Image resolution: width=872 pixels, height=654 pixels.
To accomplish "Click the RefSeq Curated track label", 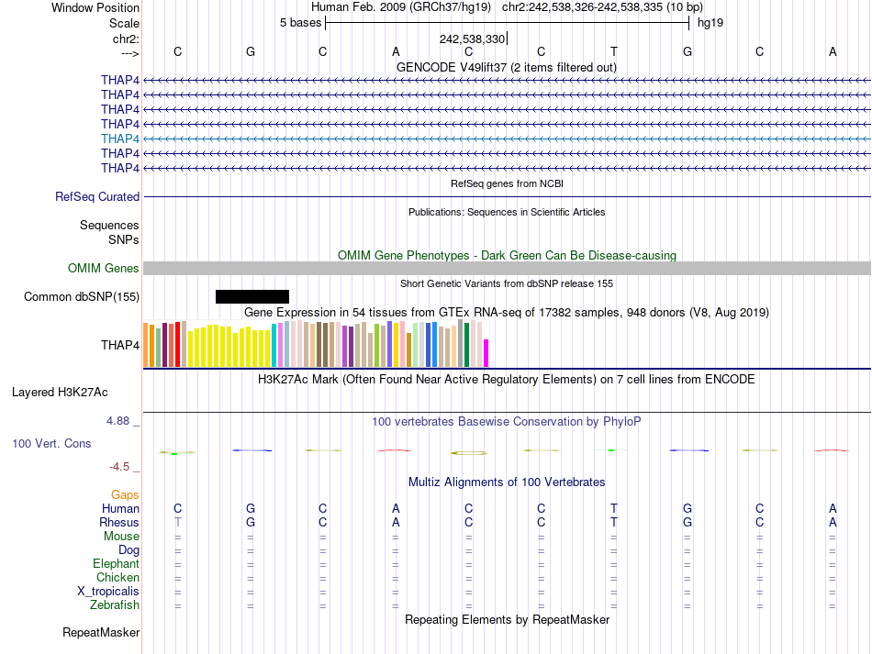I will [x=96, y=196].
